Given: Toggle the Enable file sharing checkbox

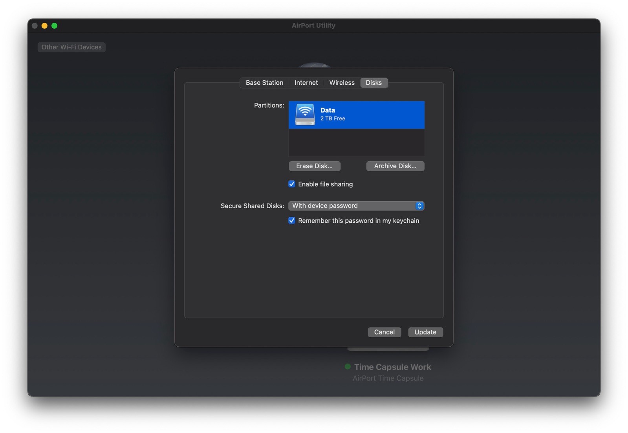Looking at the screenshot, I should coord(292,184).
